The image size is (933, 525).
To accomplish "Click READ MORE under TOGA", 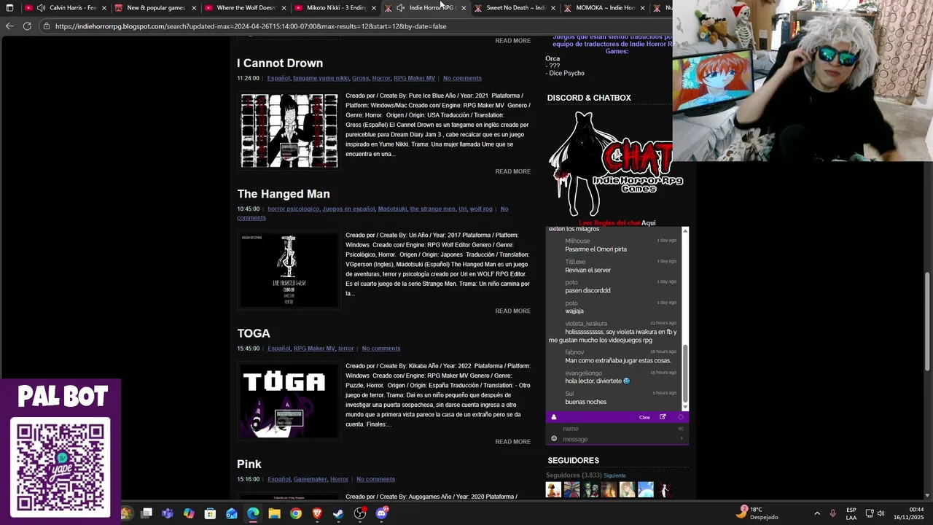I will [x=513, y=441].
